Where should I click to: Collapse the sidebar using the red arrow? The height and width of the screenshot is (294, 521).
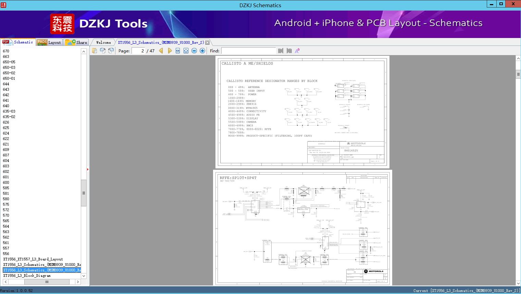pos(88,169)
